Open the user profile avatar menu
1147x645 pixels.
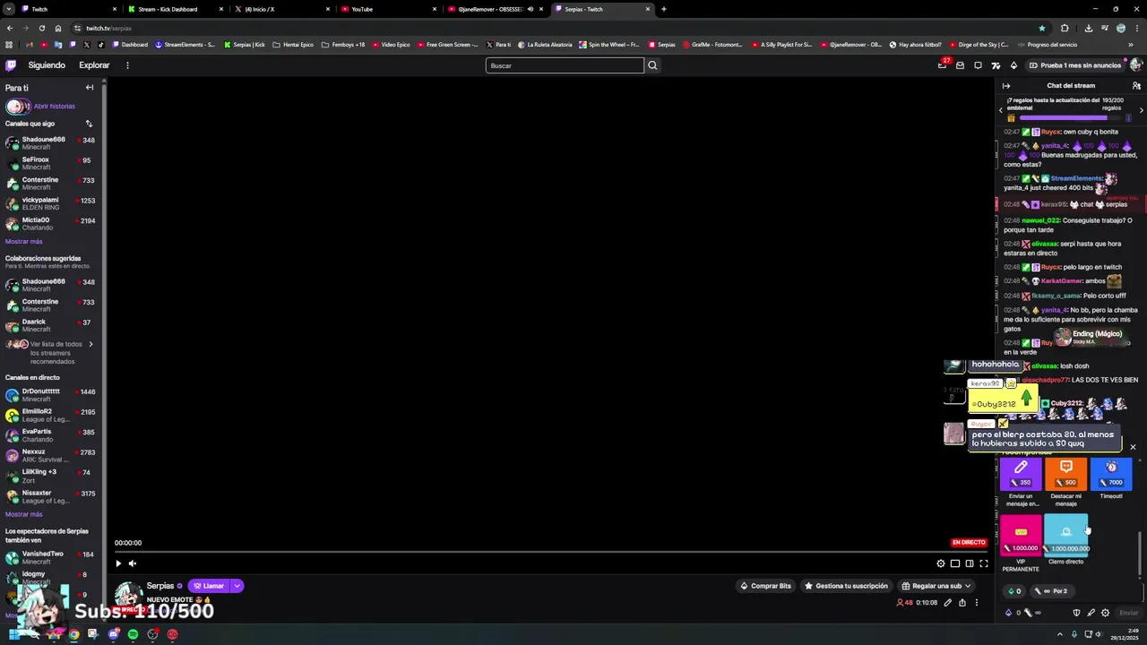1136,65
